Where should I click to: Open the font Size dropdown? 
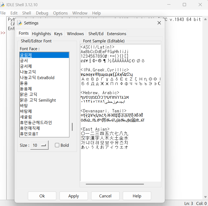click(39, 145)
